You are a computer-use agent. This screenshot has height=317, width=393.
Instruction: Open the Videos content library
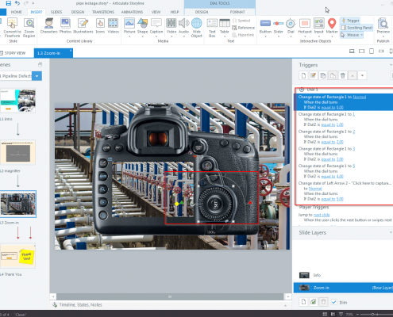point(113,25)
